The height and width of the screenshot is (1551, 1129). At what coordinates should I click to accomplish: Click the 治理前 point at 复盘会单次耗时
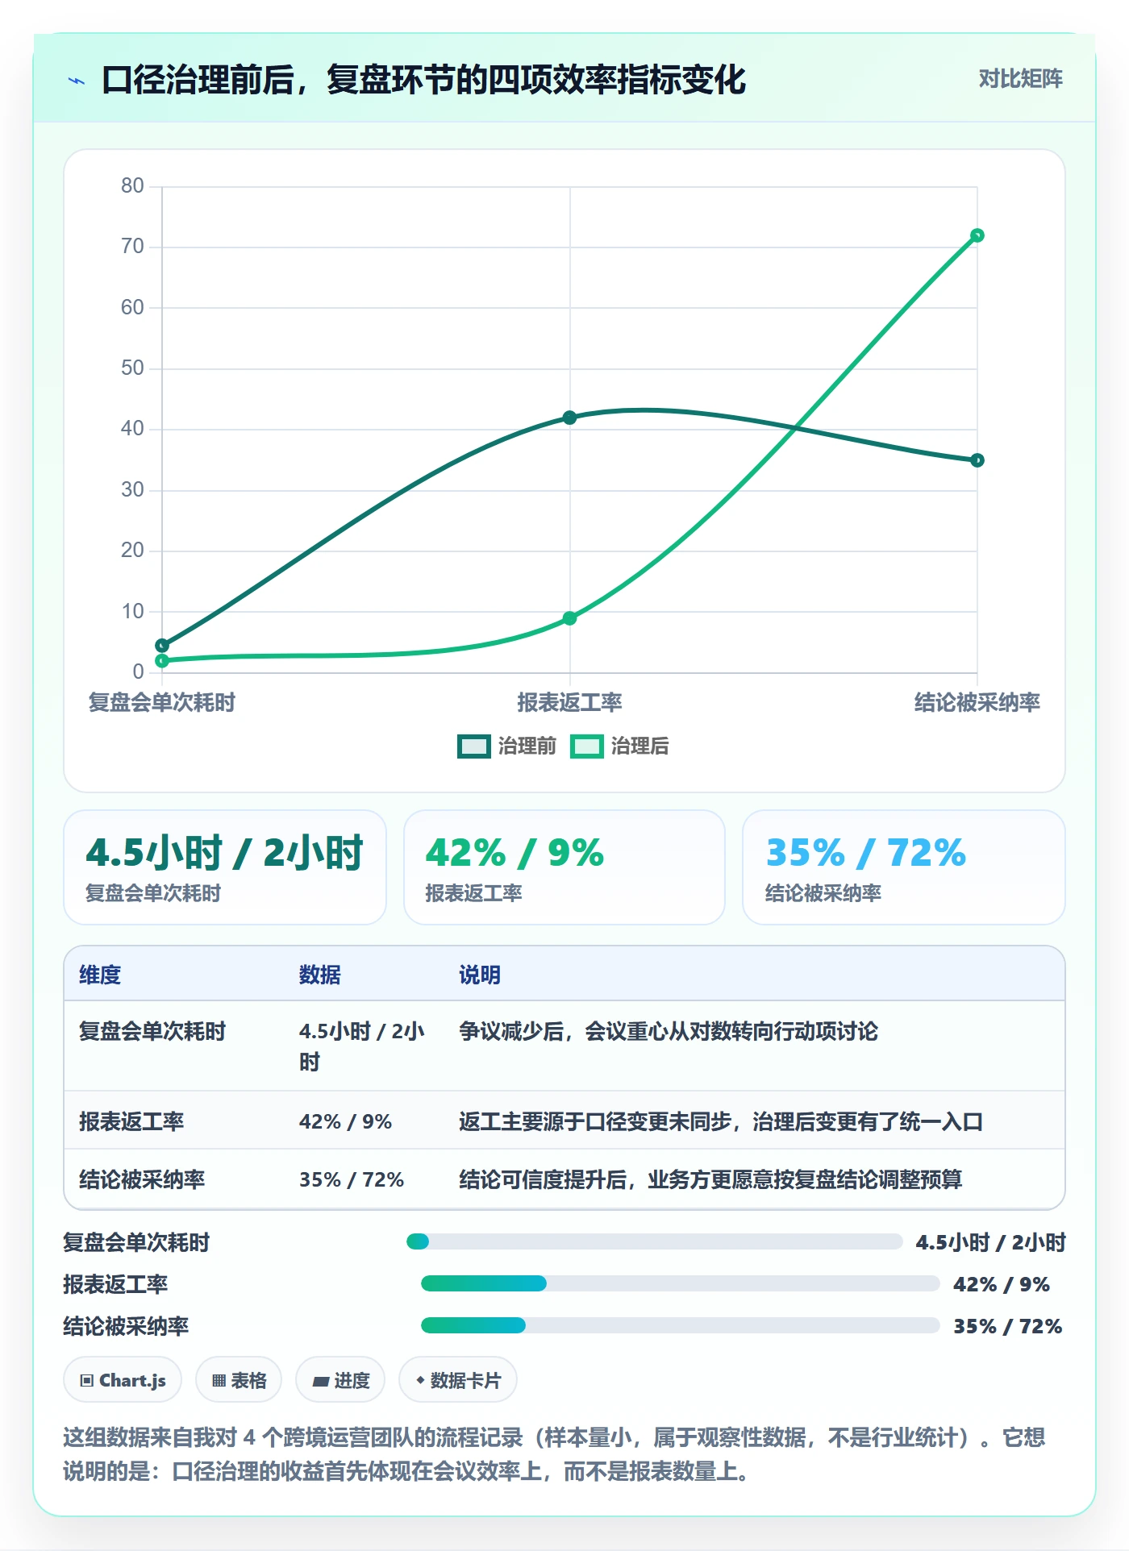pyautogui.click(x=162, y=645)
